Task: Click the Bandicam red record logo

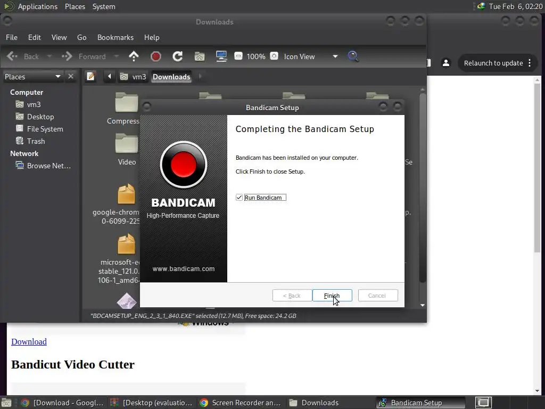Action: [184, 165]
